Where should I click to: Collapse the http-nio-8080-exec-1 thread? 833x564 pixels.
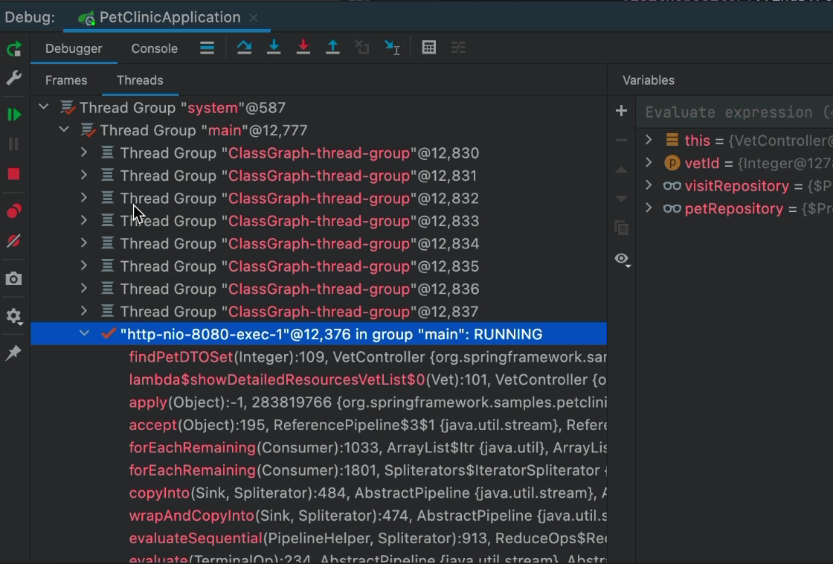tap(84, 334)
